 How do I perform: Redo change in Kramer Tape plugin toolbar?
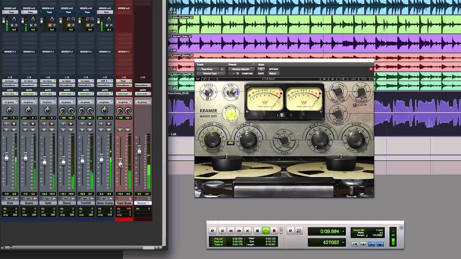point(213,79)
